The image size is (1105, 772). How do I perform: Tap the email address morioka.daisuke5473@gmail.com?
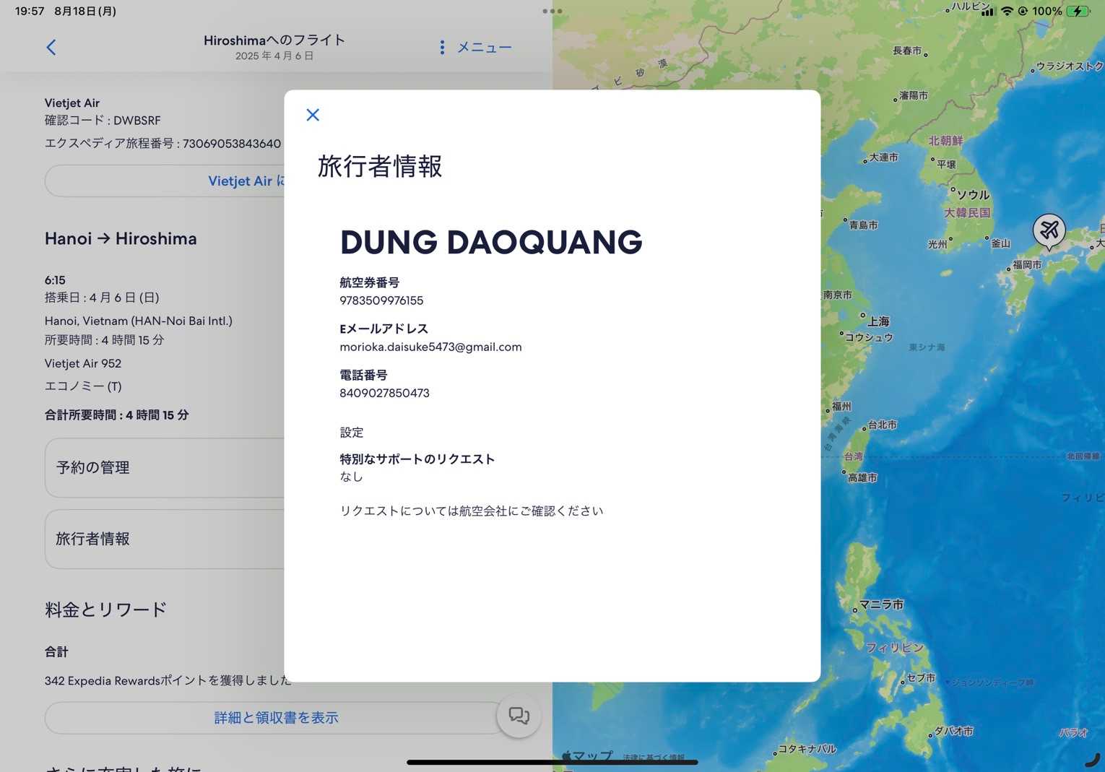point(430,347)
